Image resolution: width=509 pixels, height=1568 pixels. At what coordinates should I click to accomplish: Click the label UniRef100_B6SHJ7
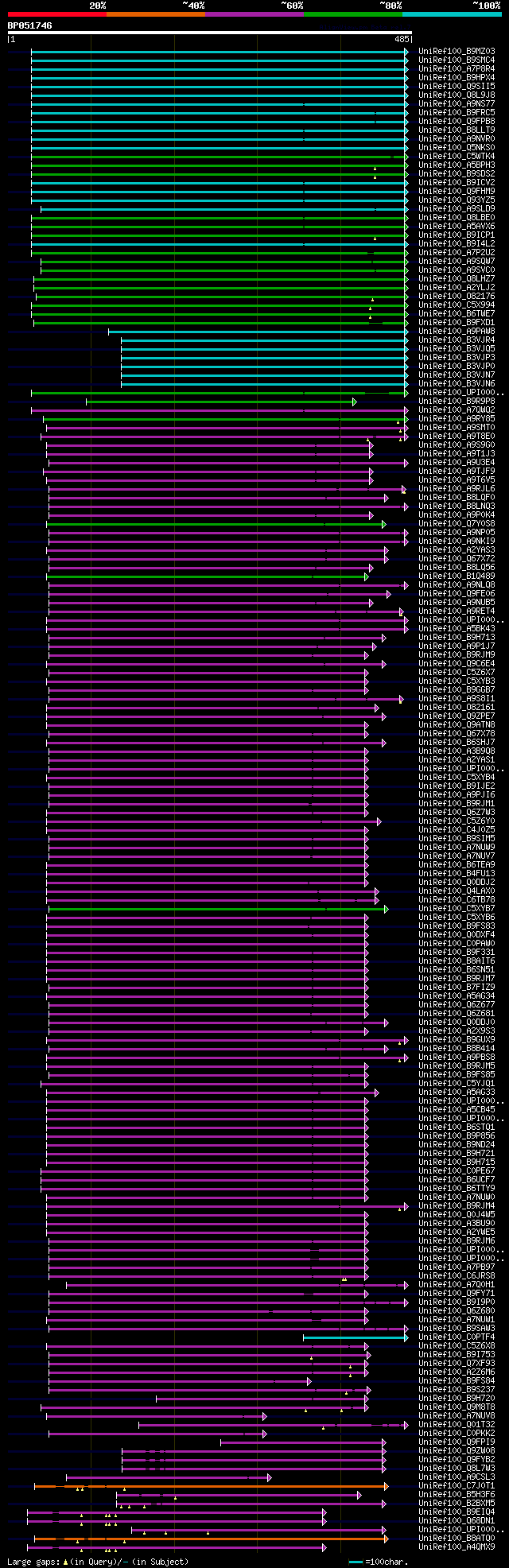coord(457,743)
